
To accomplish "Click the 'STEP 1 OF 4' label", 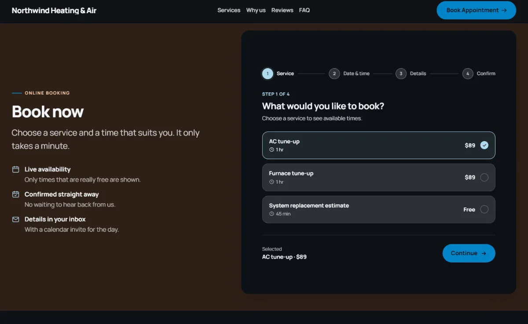I will click(x=276, y=94).
